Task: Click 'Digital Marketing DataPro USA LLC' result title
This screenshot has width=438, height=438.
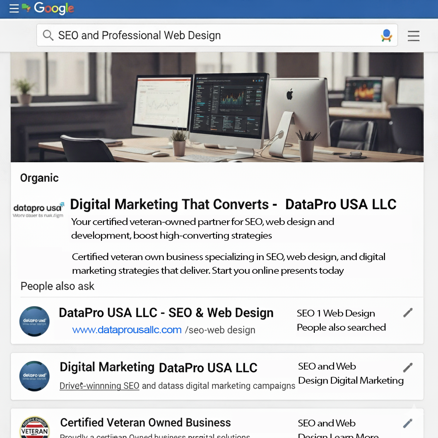Action: coord(158,367)
